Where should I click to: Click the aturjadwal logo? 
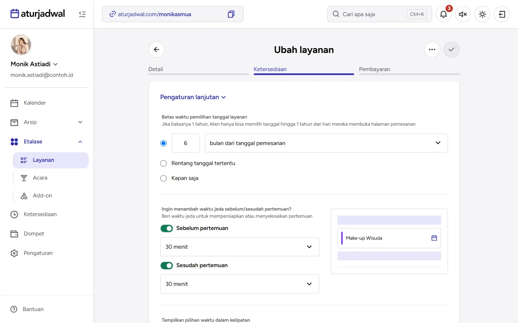[38, 14]
